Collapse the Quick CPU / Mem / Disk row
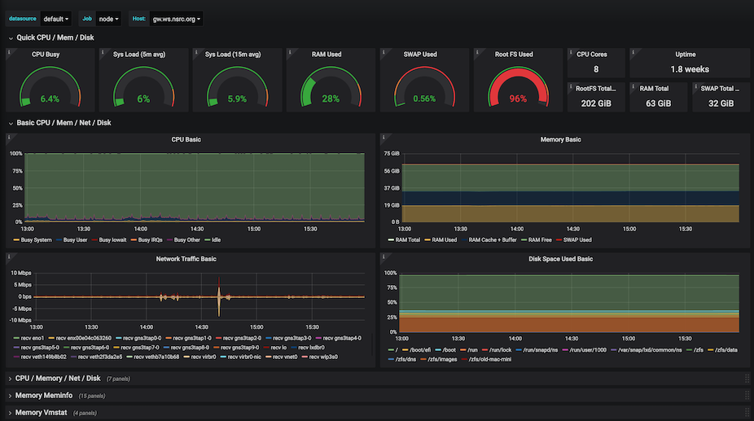The image size is (754, 421). [55, 37]
